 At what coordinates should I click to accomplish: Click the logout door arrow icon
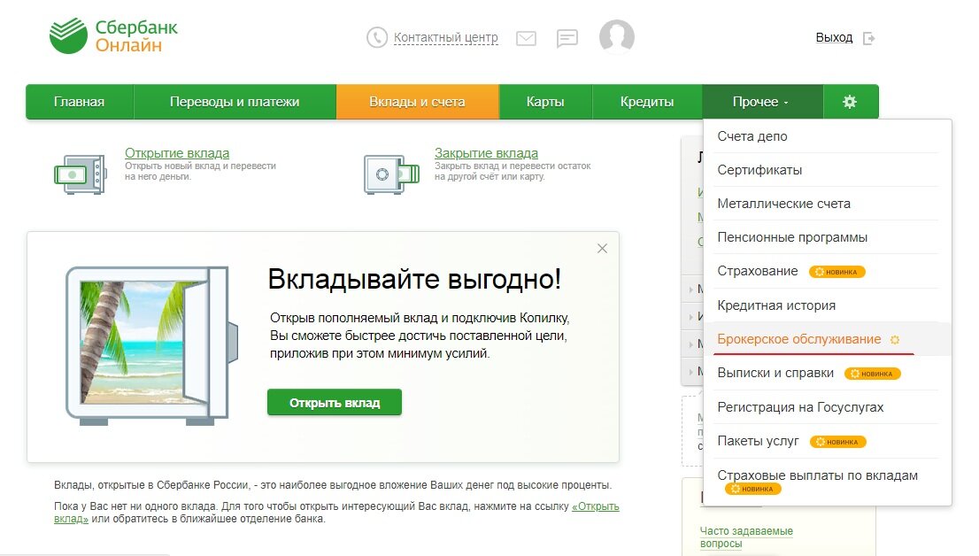click(x=868, y=38)
